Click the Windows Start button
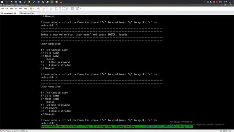Screen dimensions: 234x132 [x=2, y=2]
